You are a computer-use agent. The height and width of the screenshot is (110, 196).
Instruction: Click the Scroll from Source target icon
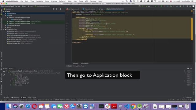tap(54, 9)
